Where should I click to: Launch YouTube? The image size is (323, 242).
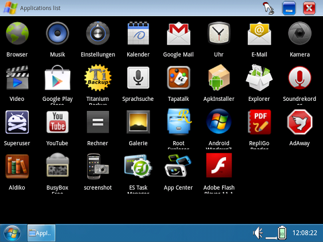click(x=58, y=122)
